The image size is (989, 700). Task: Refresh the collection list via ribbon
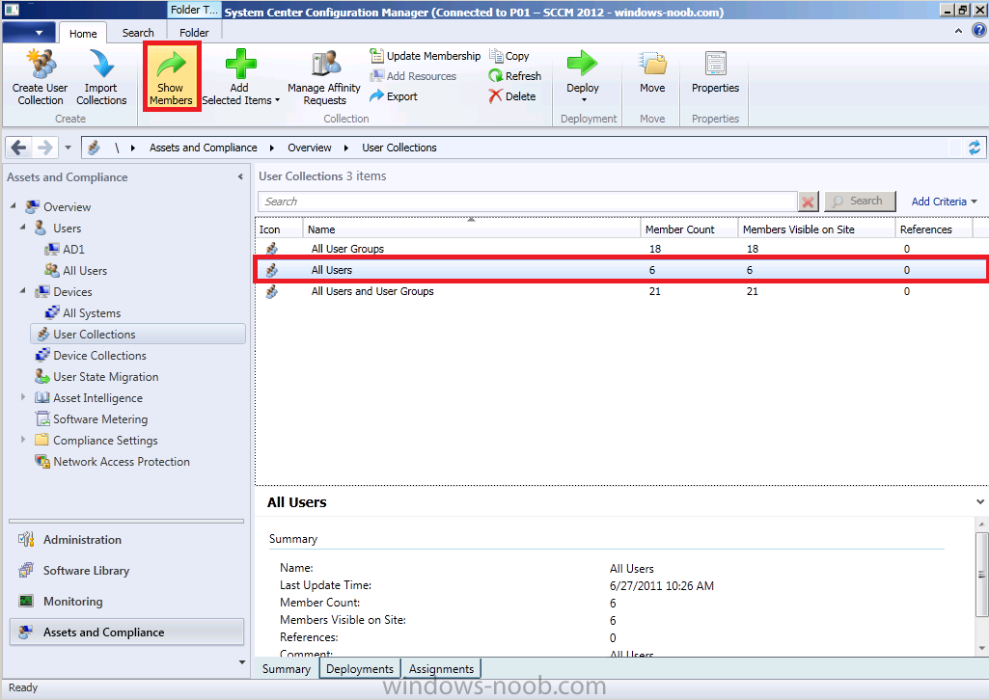point(514,75)
